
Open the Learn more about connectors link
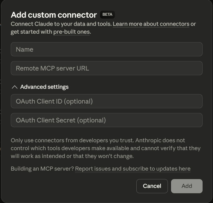point(151,24)
